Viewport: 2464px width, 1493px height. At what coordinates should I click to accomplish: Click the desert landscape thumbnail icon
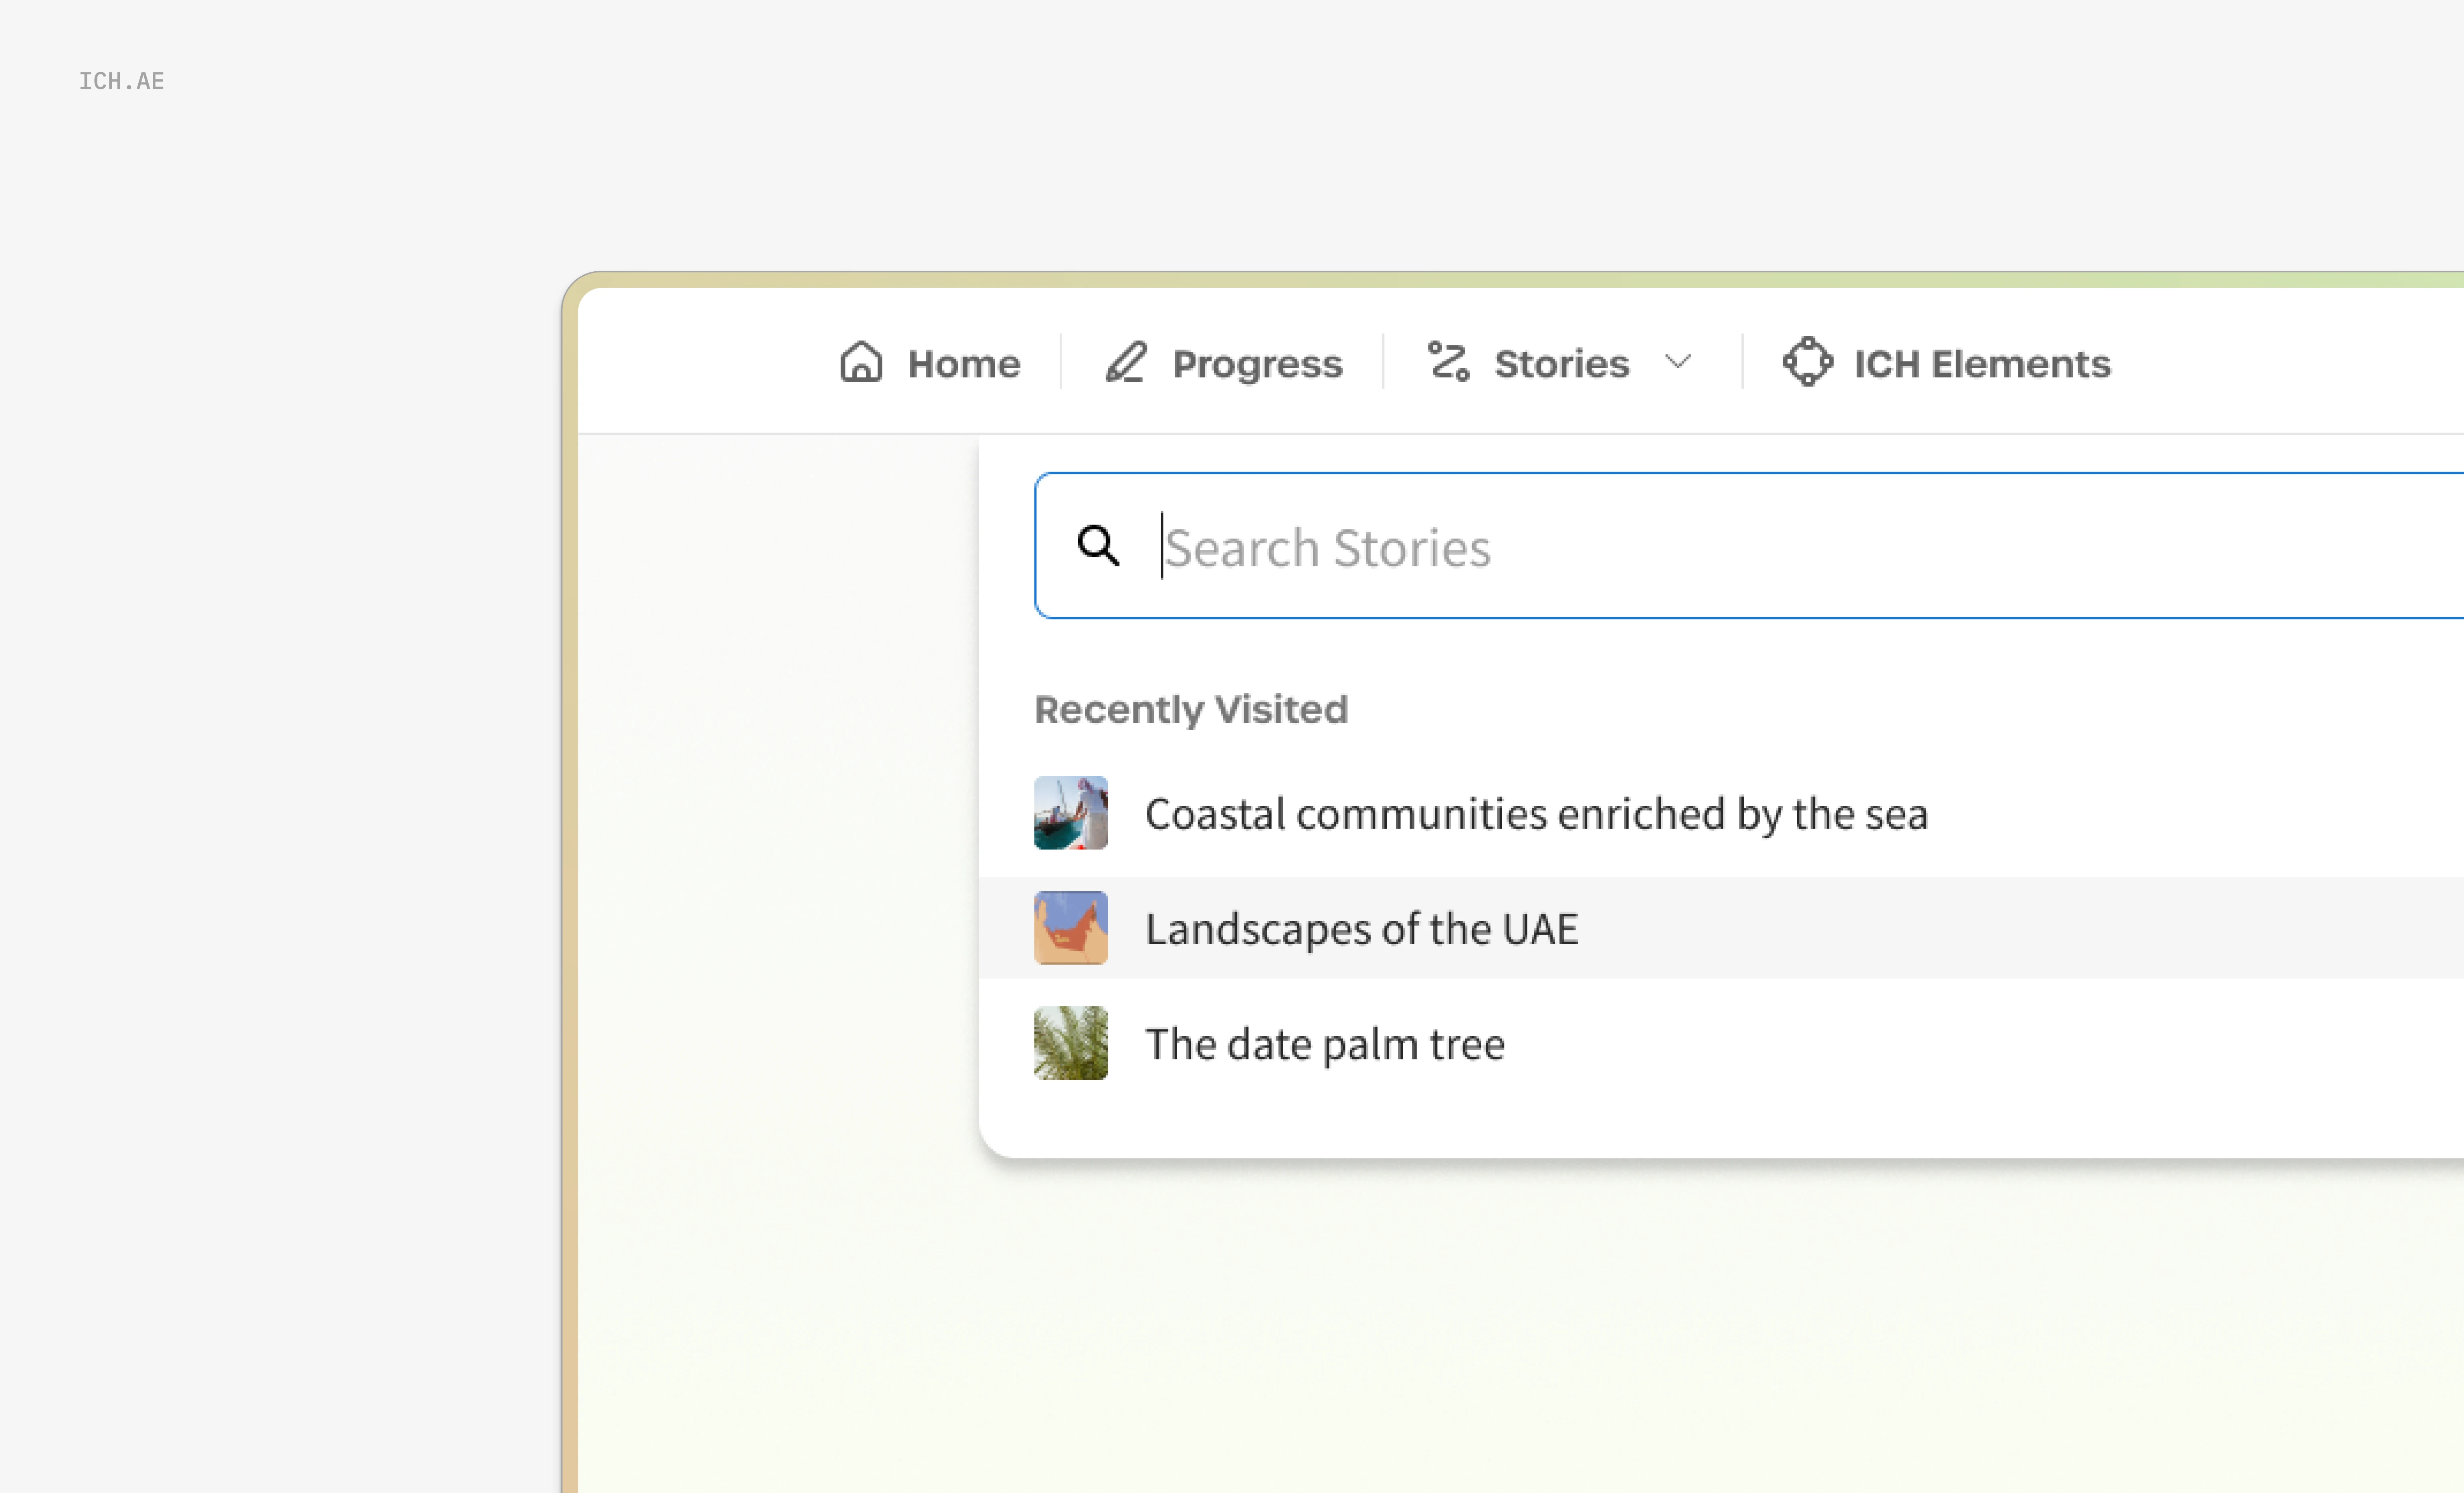(x=1071, y=928)
